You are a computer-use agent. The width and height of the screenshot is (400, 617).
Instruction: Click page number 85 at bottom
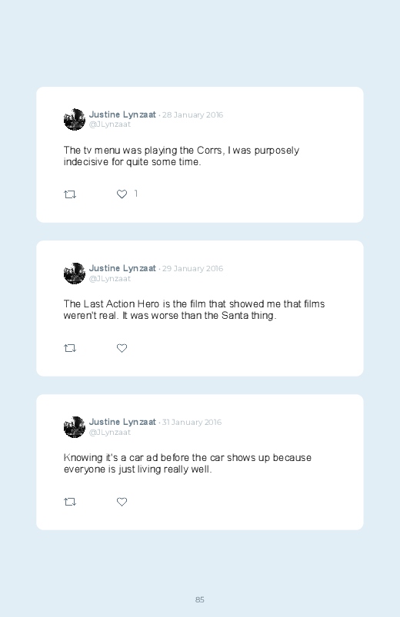pyautogui.click(x=200, y=599)
